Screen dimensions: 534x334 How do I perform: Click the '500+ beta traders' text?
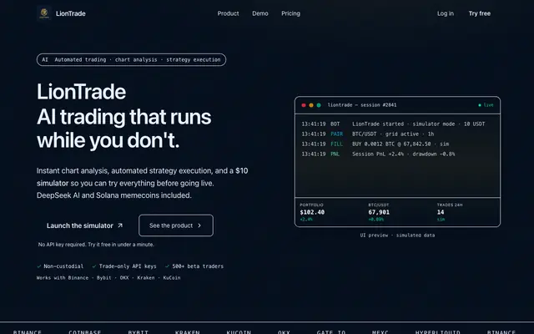[x=198, y=266]
